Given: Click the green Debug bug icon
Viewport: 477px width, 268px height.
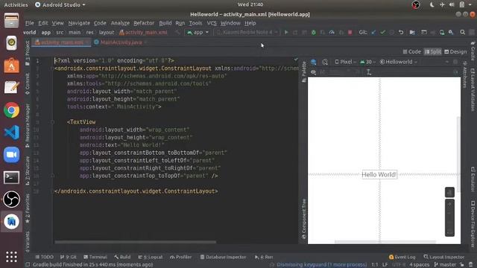Looking at the screenshot, I should tap(313, 32).
